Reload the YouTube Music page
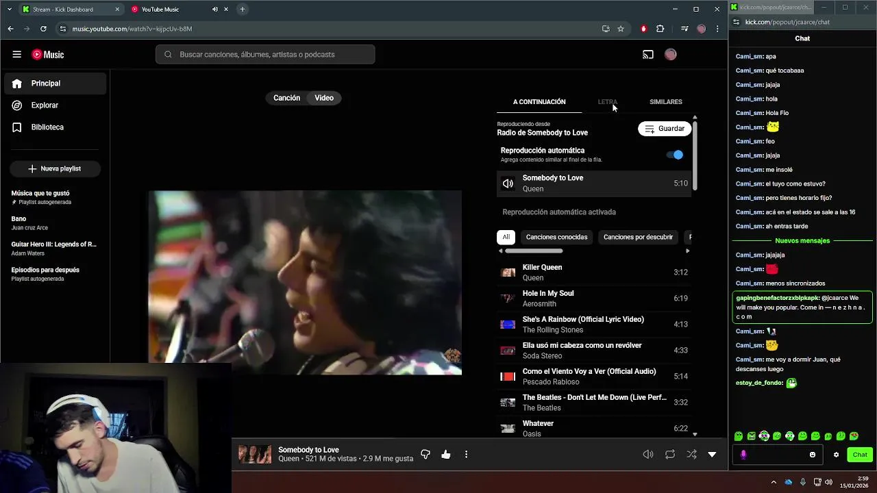 [43, 29]
